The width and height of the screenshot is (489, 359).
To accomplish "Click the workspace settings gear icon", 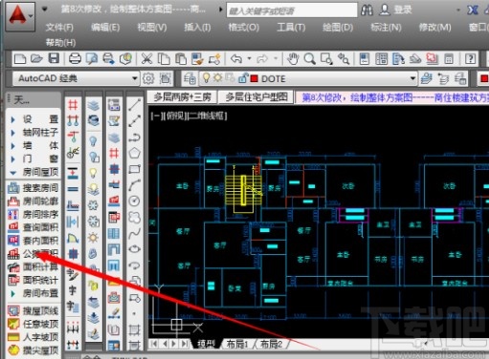I will point(148,78).
